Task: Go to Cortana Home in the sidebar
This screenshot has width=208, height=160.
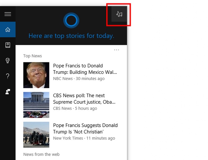Action: 8,30
